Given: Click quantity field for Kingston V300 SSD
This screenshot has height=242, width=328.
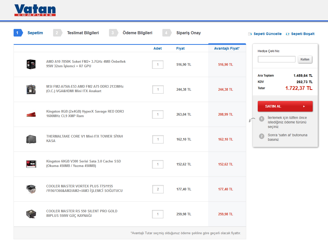Looking at the screenshot, I should tap(158, 164).
